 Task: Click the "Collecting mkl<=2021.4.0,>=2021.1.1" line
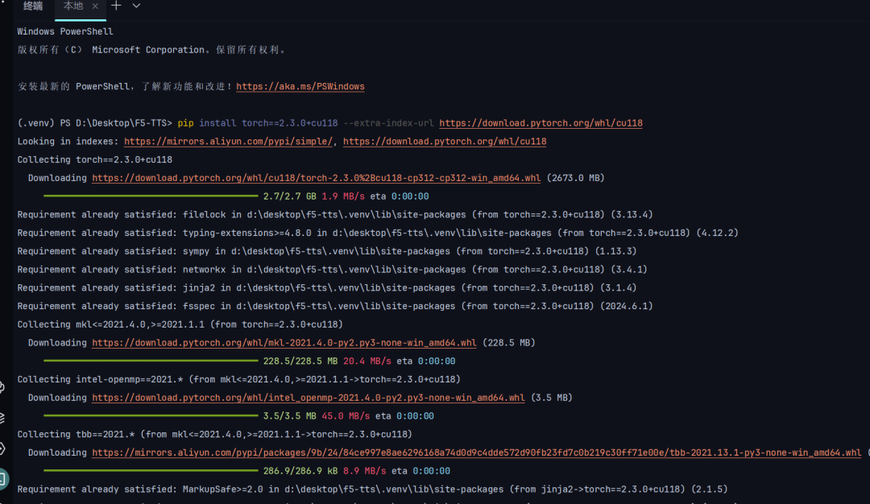pos(180,324)
